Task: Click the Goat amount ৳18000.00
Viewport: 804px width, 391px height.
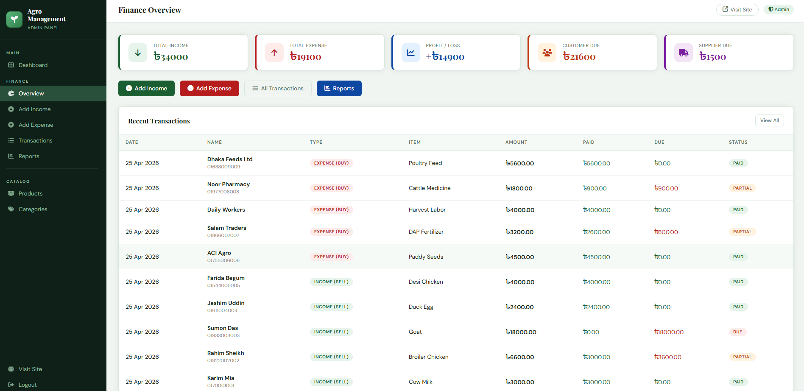Action: 521,332
